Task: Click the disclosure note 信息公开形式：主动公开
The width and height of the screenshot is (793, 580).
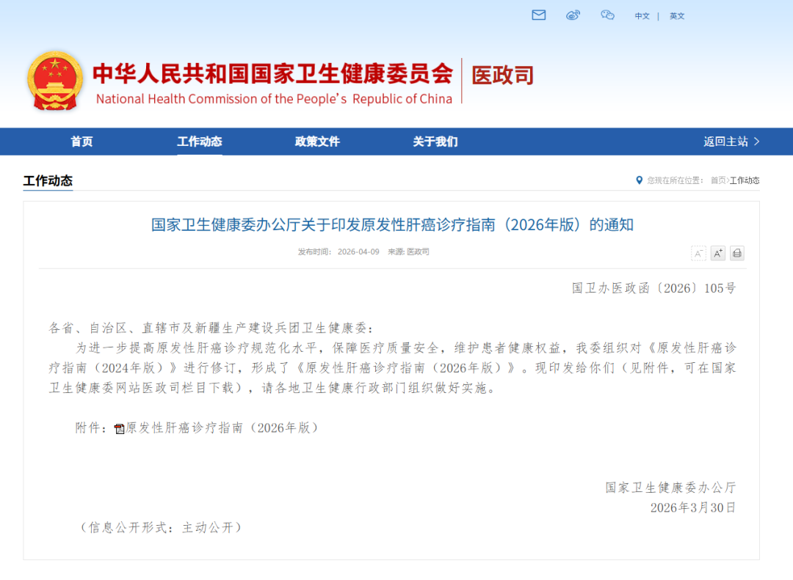Action: coord(161,527)
